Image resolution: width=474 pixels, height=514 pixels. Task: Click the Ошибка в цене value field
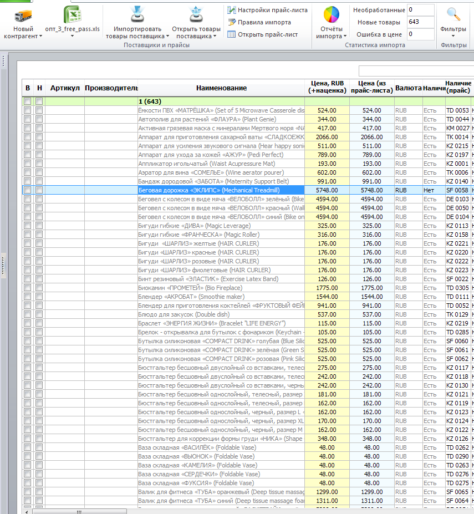pos(421,34)
